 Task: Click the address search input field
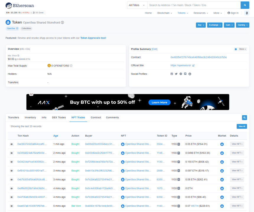(194, 5)
